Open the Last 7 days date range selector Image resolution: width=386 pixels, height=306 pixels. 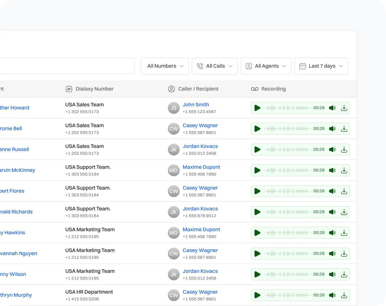pos(321,66)
